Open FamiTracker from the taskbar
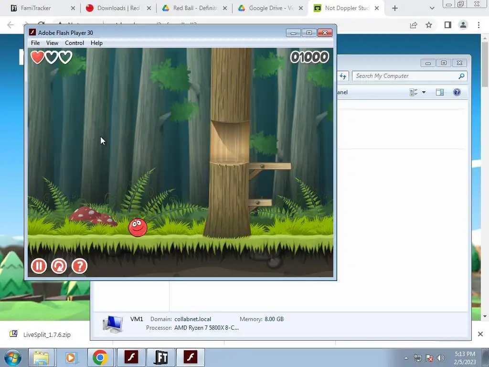This screenshot has height=367, width=489. pos(161,357)
